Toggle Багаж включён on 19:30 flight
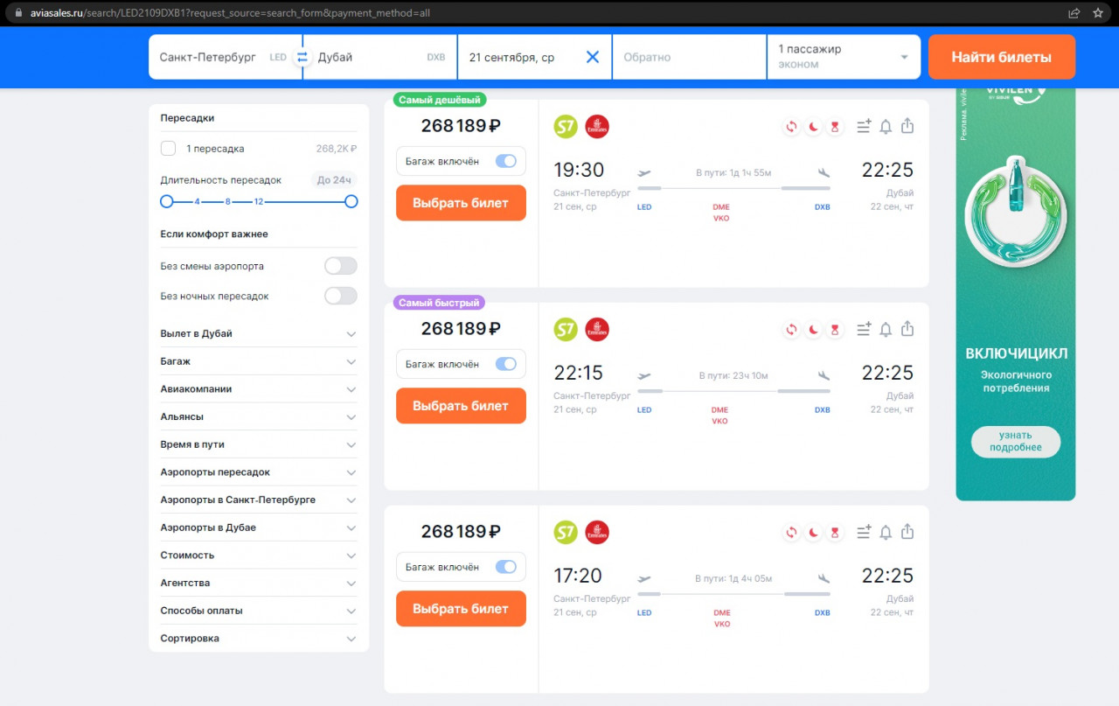Image resolution: width=1119 pixels, height=706 pixels. click(506, 161)
